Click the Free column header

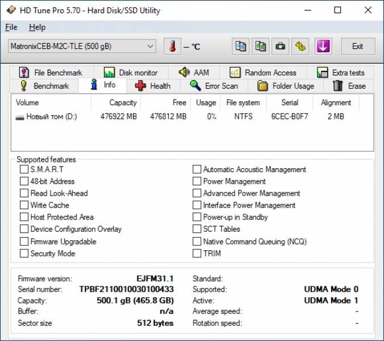coord(166,102)
